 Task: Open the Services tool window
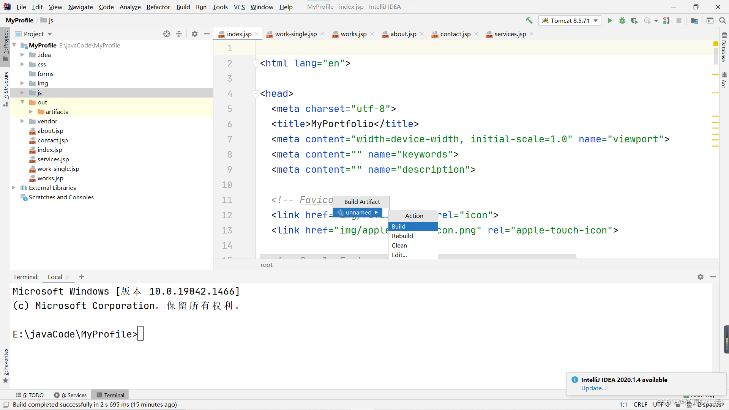tap(73, 395)
